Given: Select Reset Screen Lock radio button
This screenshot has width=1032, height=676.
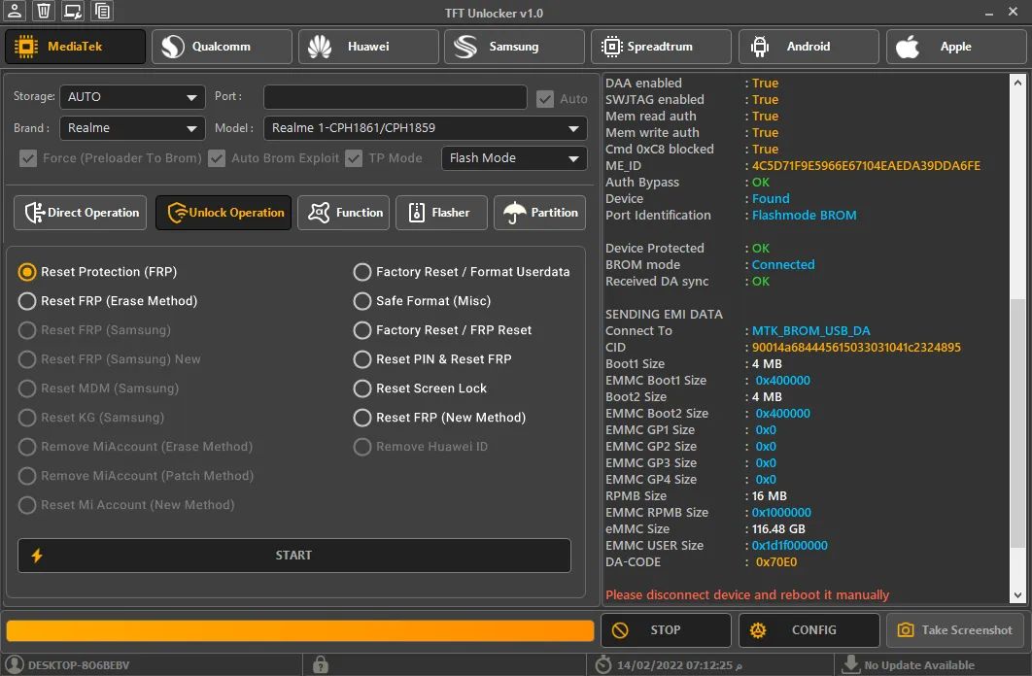Looking at the screenshot, I should pyautogui.click(x=362, y=389).
